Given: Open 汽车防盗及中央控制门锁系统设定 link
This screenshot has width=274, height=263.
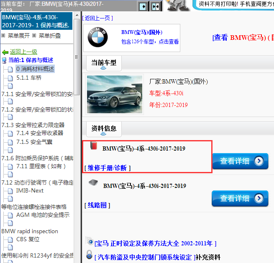Looking at the screenshot, I should pos(145,257).
